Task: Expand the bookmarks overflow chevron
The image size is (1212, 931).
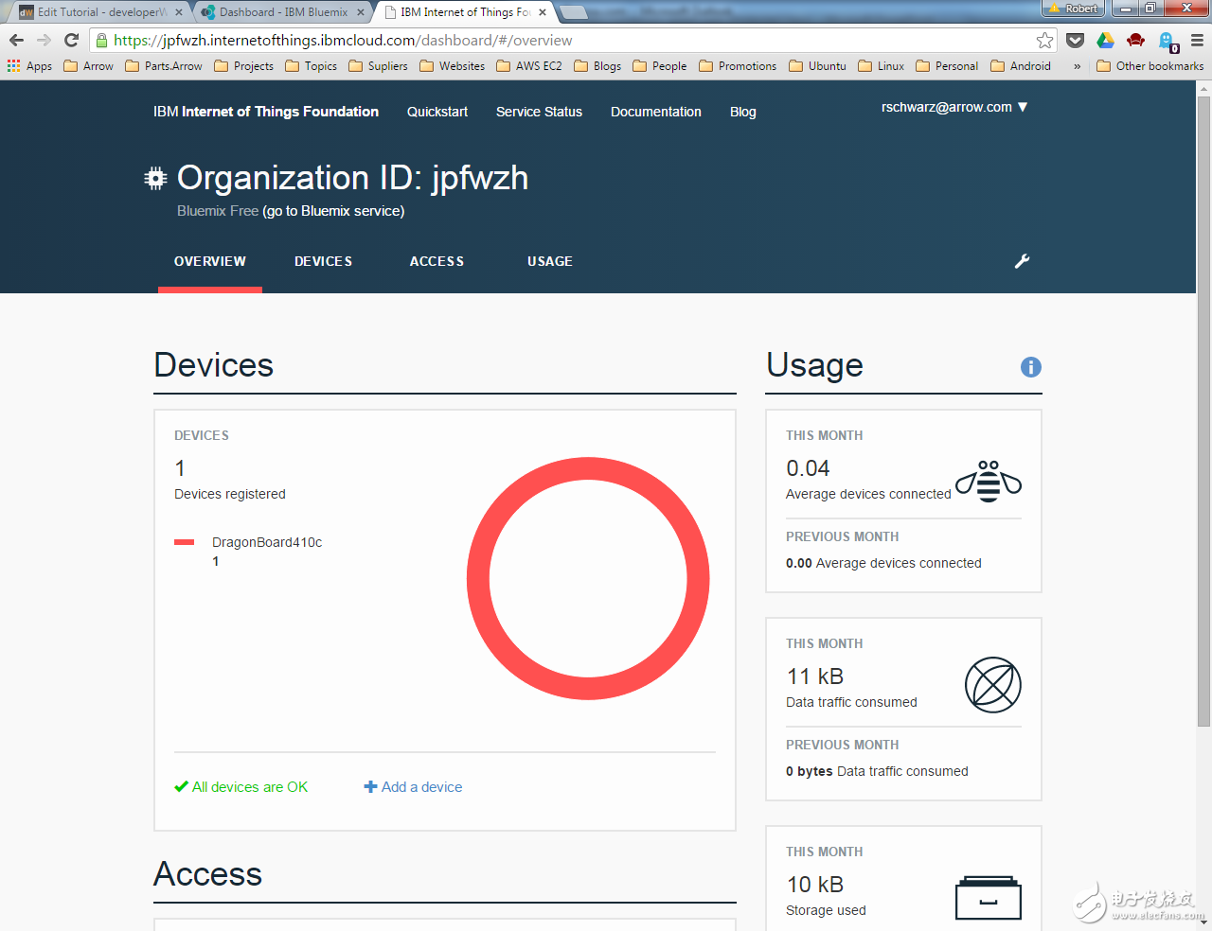Action: 1077,66
